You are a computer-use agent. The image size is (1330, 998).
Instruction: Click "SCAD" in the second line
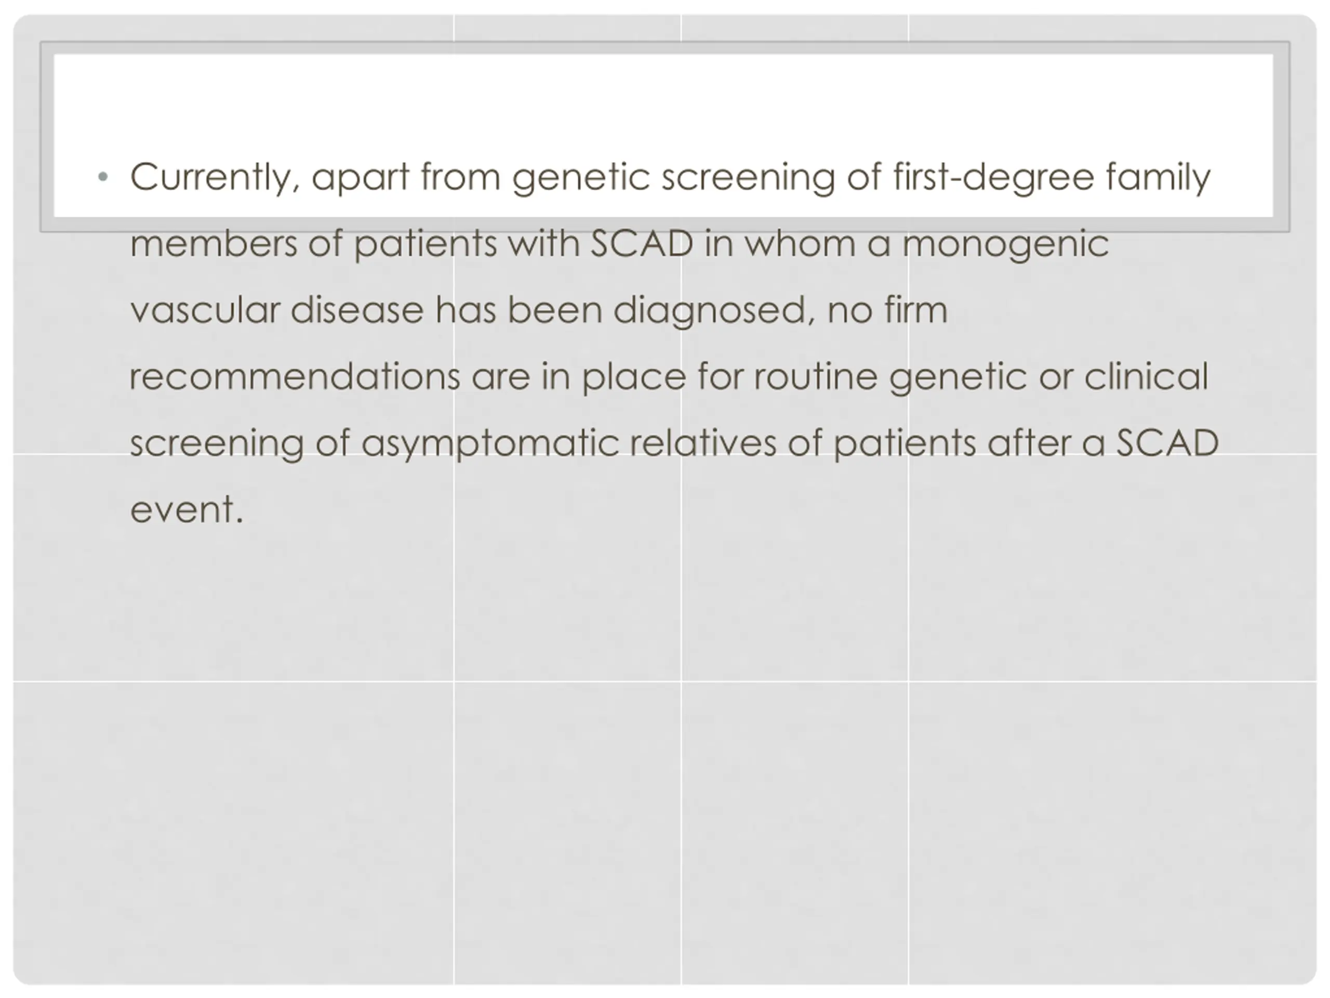642,244
